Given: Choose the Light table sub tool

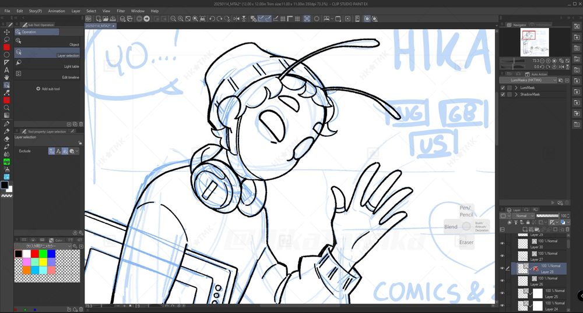Looking at the screenshot, I should [x=47, y=63].
